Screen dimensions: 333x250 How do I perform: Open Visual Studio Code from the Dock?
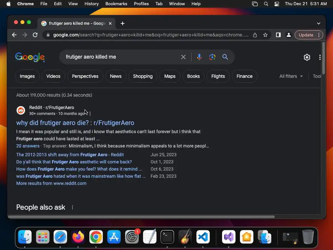[203, 237]
